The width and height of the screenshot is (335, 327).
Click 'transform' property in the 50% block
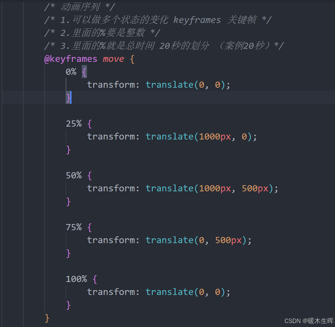click(x=111, y=188)
